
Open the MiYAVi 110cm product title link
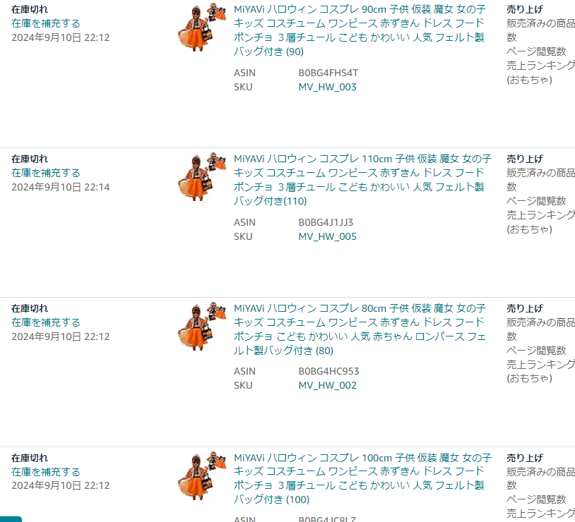click(362, 180)
